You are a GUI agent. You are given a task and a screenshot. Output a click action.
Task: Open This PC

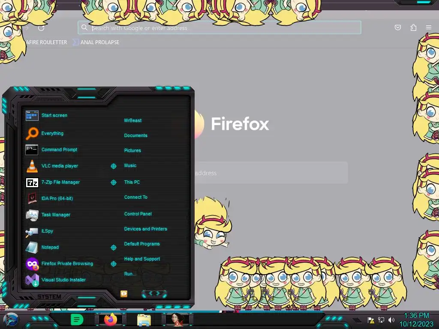click(132, 182)
